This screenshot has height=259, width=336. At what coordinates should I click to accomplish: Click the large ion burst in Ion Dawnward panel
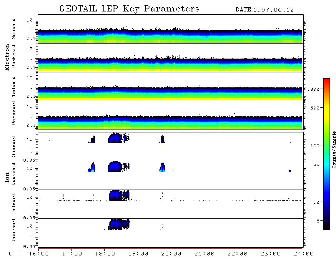click(119, 224)
